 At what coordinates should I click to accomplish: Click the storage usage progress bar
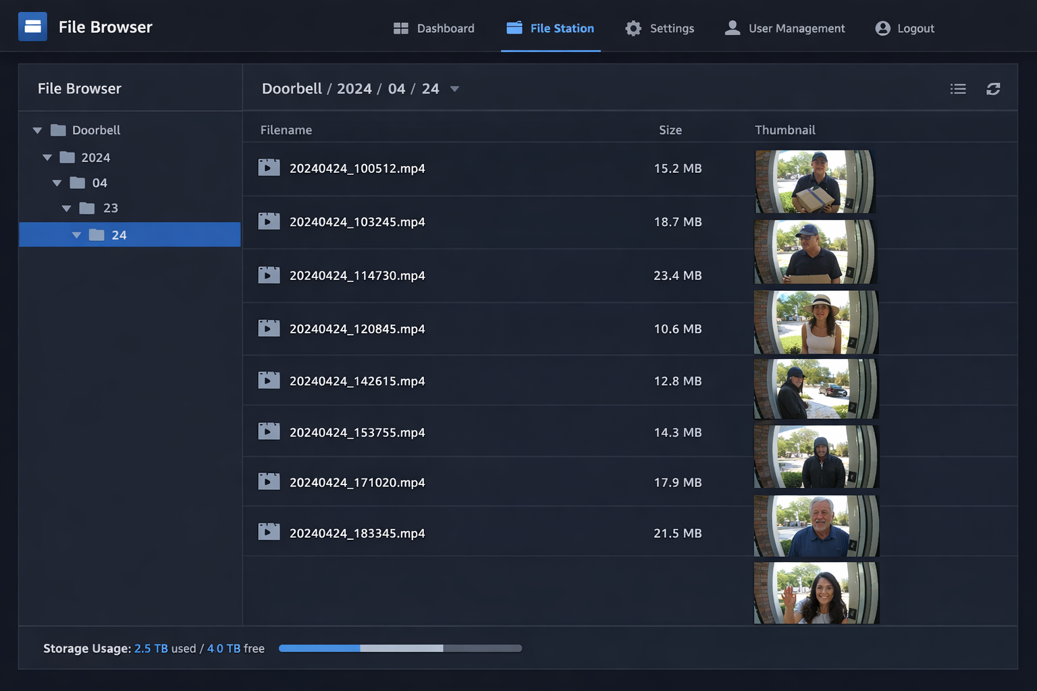click(400, 648)
